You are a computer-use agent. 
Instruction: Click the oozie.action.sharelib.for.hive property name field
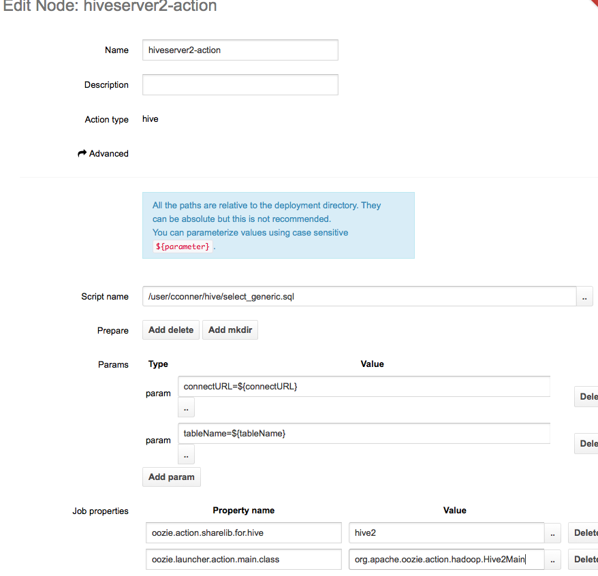point(243,532)
